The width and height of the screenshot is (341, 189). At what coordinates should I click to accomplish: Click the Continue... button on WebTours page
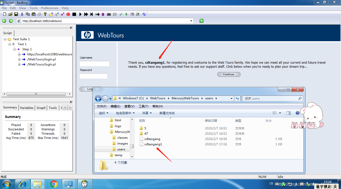tap(229, 74)
